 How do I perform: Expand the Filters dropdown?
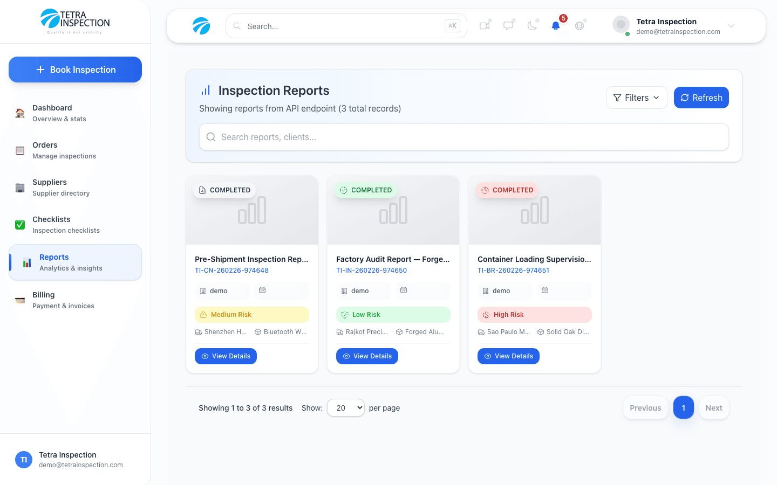click(637, 98)
